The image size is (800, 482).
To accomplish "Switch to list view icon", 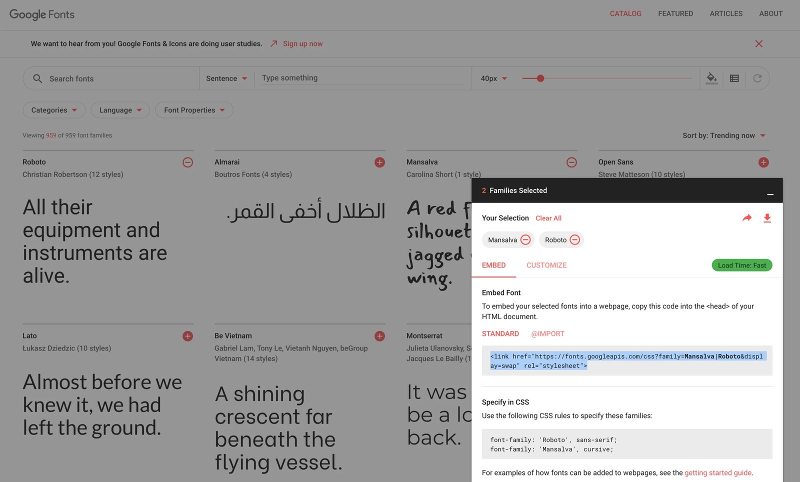I will click(x=734, y=78).
